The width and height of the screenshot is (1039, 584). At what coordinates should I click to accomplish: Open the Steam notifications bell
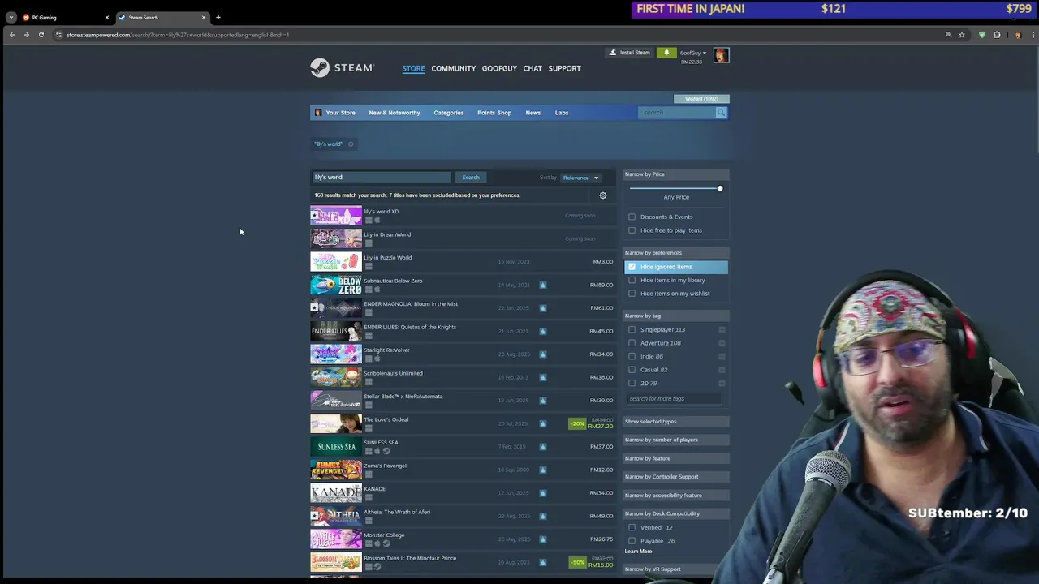[x=666, y=53]
